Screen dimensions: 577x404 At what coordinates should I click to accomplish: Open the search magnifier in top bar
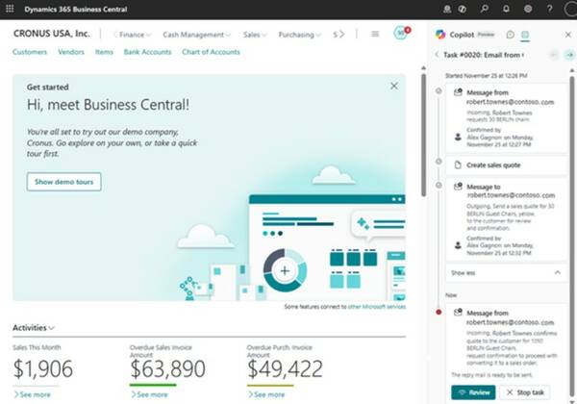pyautogui.click(x=485, y=9)
